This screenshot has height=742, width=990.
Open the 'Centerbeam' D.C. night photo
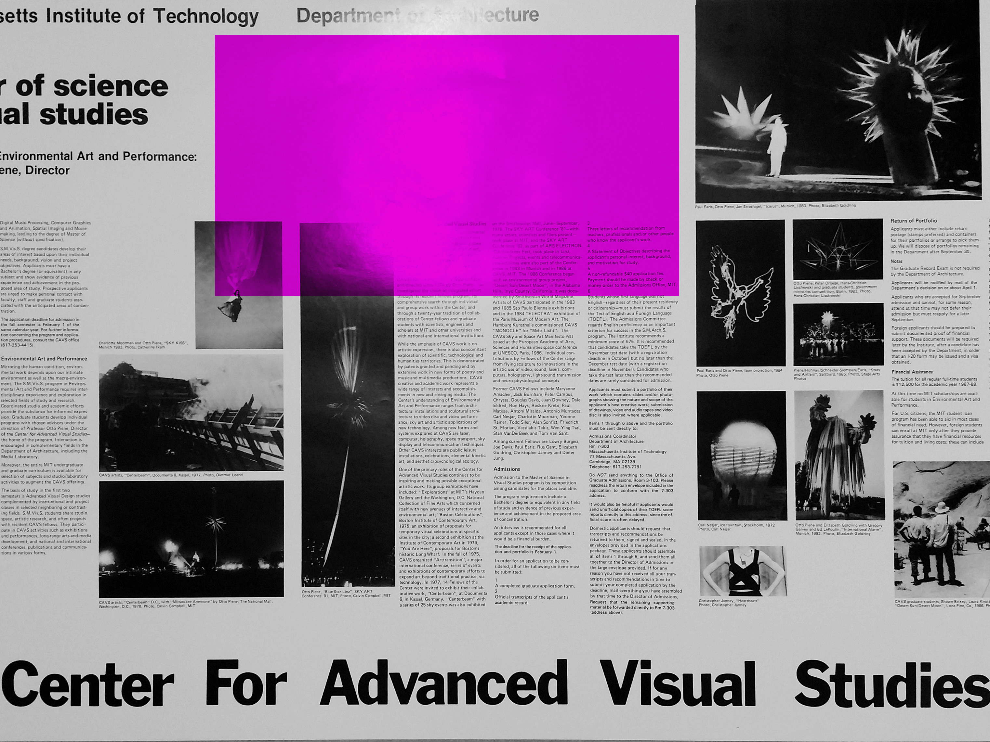[191, 539]
